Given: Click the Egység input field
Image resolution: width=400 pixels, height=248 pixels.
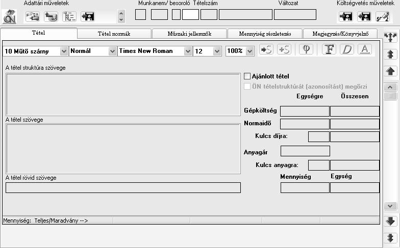Looking at the screenshot, I should (x=355, y=187).
